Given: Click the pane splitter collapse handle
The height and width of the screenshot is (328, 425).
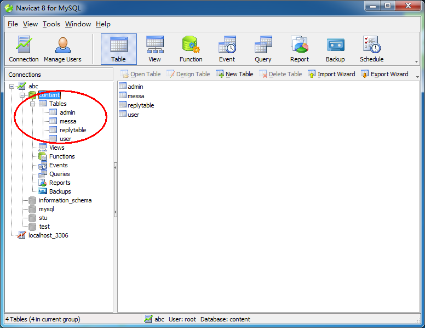Looking at the screenshot, I should tap(116, 190).
